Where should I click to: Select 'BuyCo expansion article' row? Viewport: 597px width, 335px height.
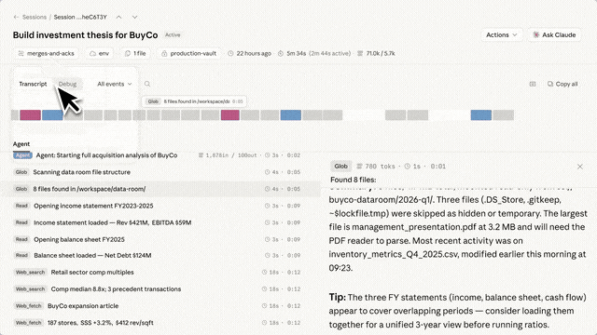point(160,306)
